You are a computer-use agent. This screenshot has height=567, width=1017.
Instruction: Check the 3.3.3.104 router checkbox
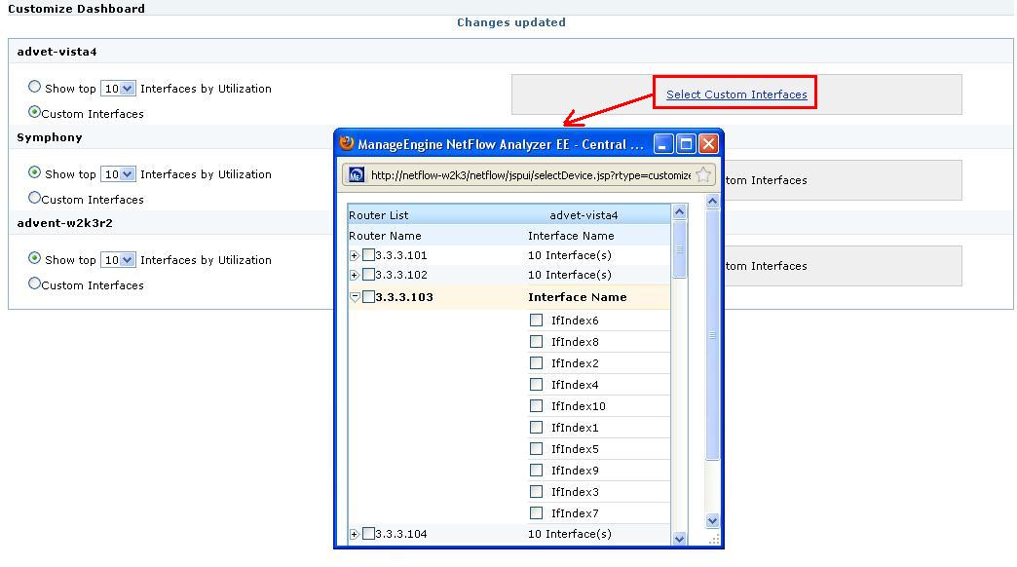point(368,533)
